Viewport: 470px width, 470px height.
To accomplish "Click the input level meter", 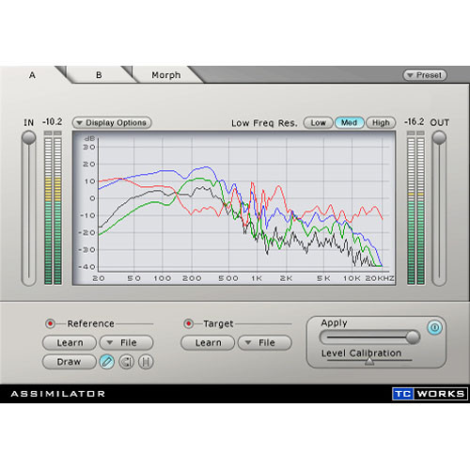I will click(53, 208).
